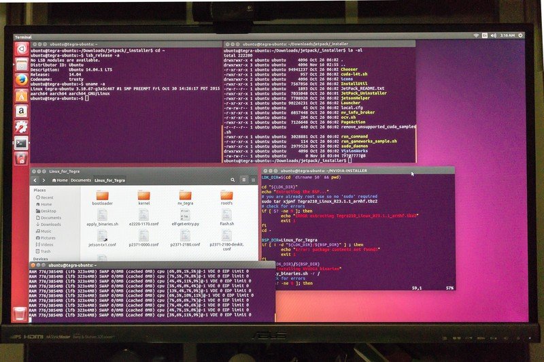The height and width of the screenshot is (362, 544).
Task: Open the Trash icon in the launcher
Action: [20, 314]
